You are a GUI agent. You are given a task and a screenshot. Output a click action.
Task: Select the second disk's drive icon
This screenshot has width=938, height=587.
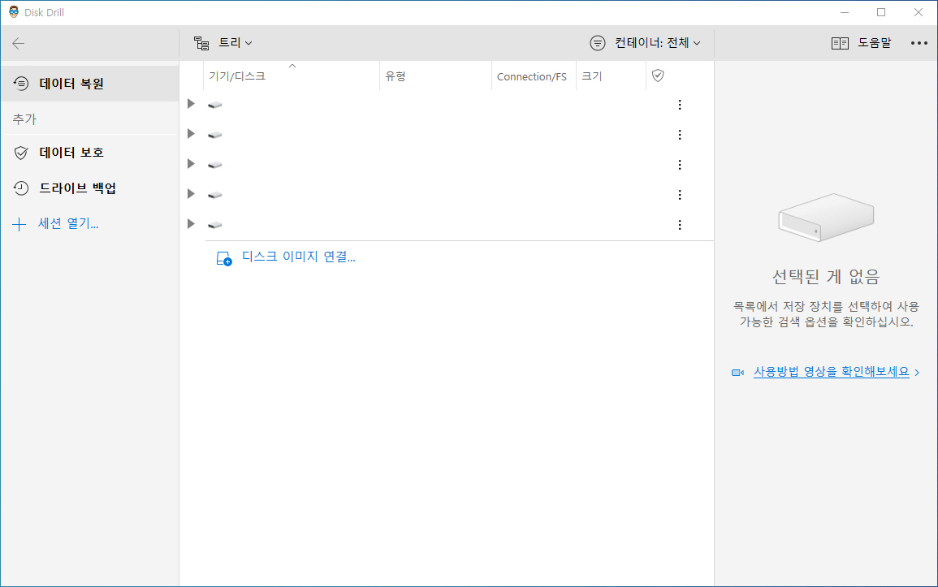(x=214, y=135)
